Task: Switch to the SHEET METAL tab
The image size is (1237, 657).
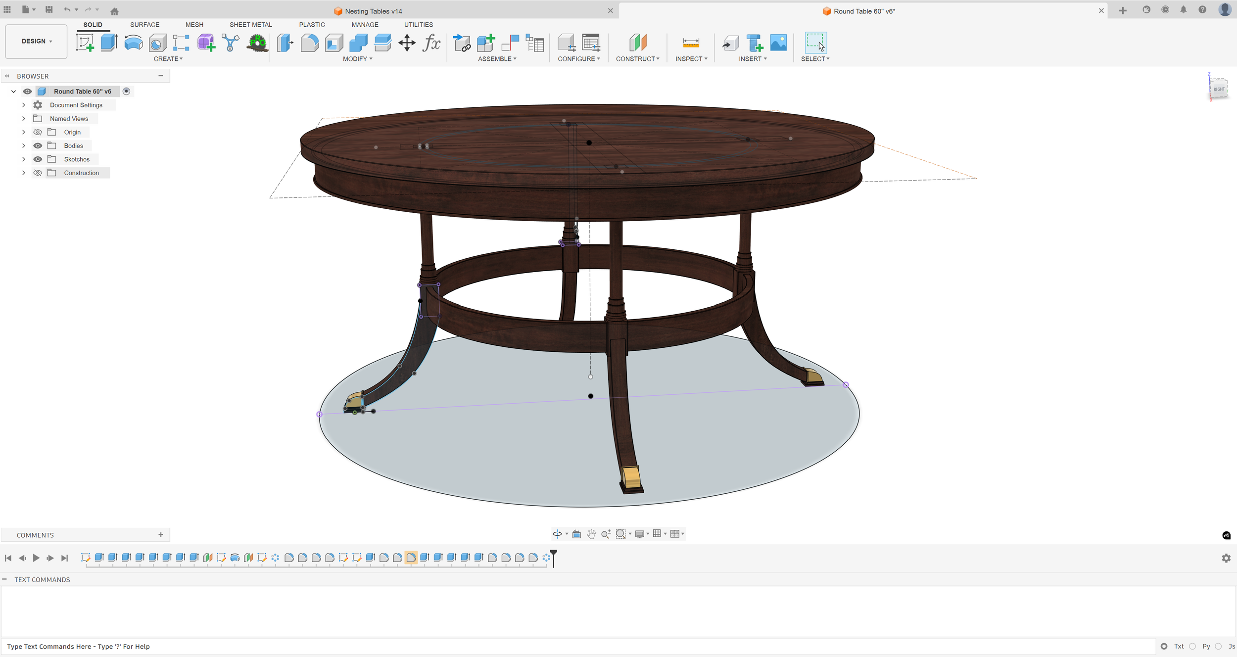Action: point(250,24)
